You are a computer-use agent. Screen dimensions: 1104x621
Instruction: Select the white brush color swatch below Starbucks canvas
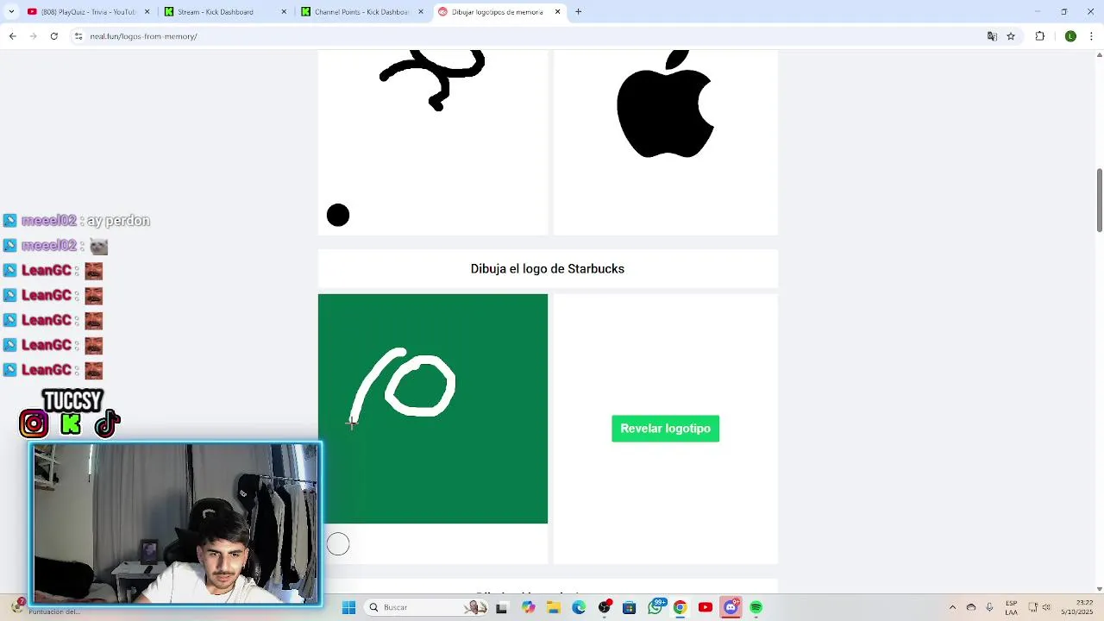(x=338, y=543)
